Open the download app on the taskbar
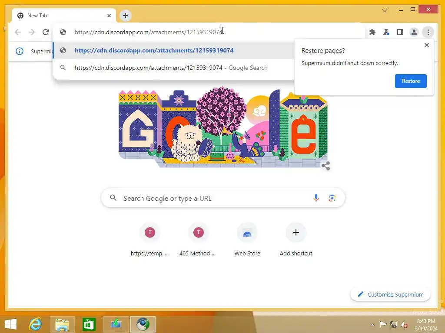 (116, 324)
